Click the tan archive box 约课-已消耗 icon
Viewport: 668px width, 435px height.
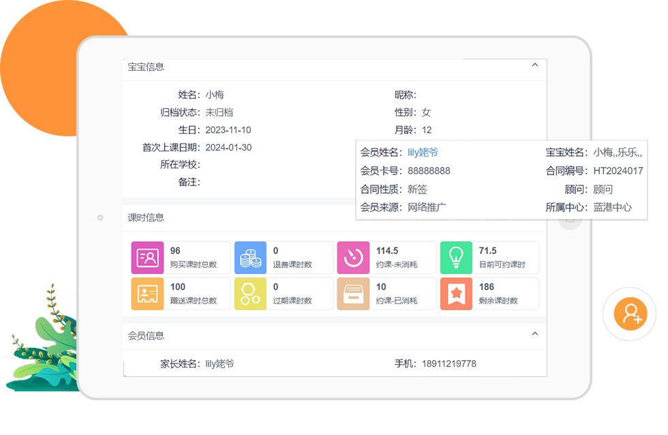[x=353, y=294]
